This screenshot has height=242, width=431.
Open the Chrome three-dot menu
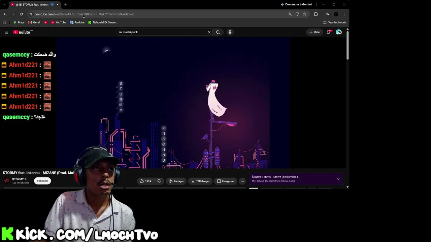click(x=344, y=14)
